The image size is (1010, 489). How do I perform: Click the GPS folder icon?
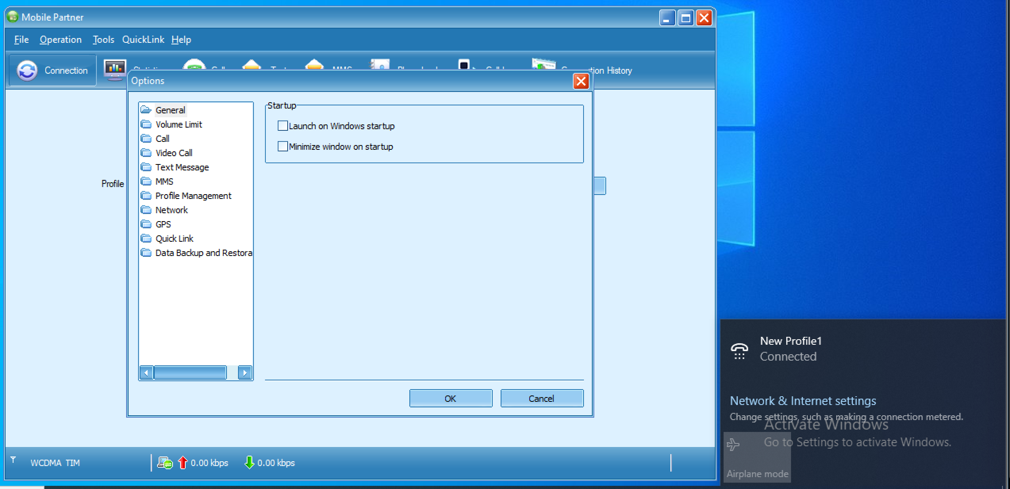tap(146, 224)
